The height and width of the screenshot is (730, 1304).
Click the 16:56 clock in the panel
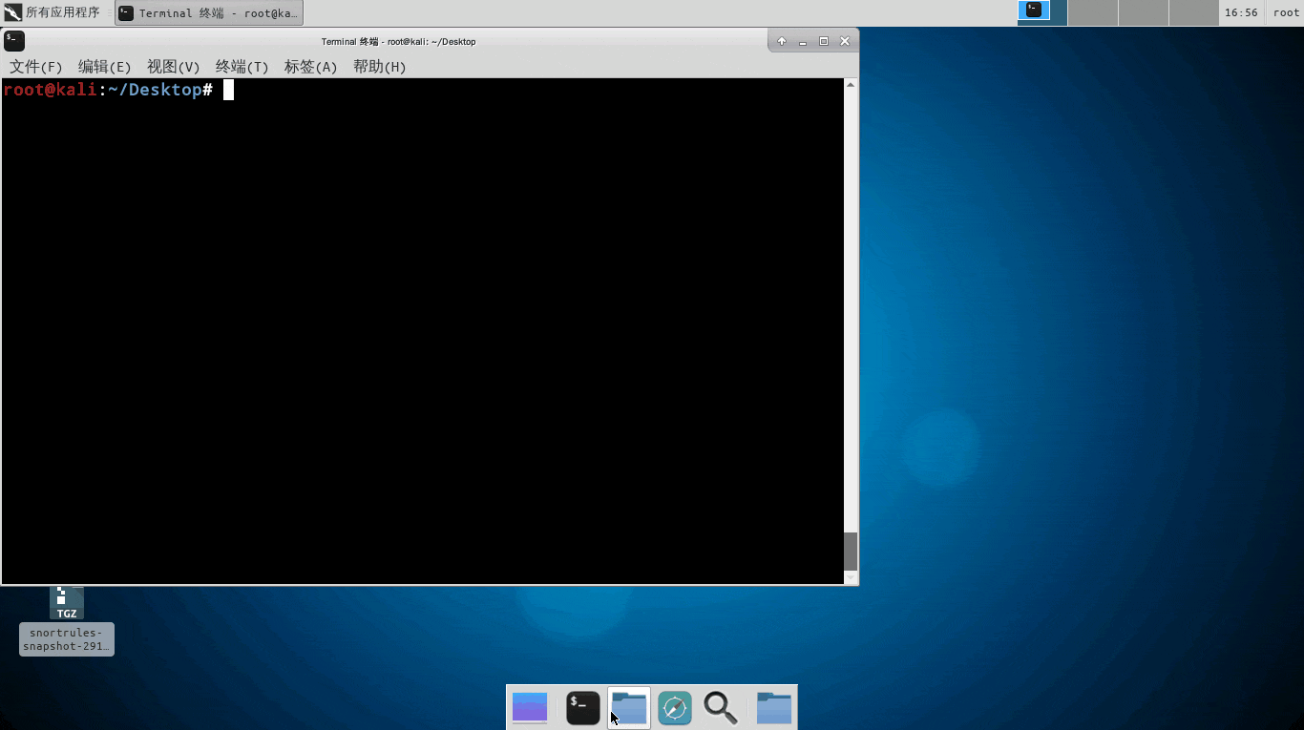(x=1241, y=12)
